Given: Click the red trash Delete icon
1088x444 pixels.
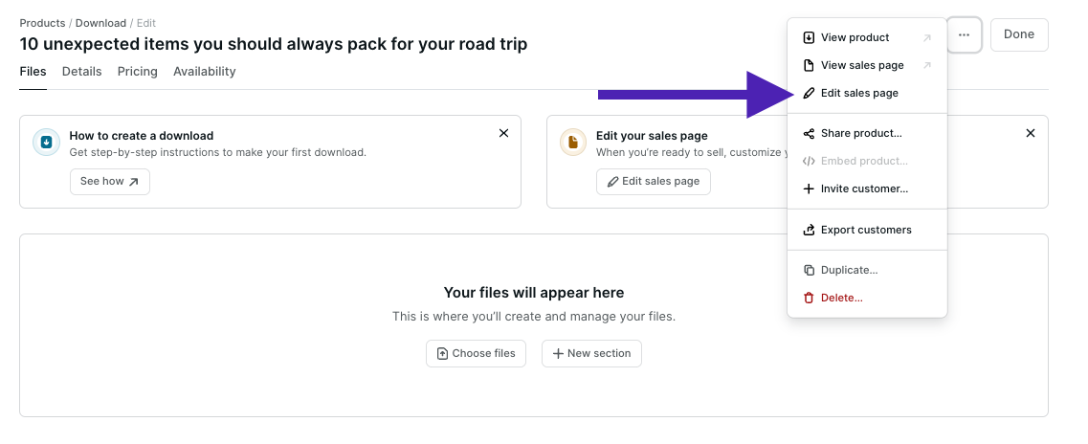Looking at the screenshot, I should [809, 299].
